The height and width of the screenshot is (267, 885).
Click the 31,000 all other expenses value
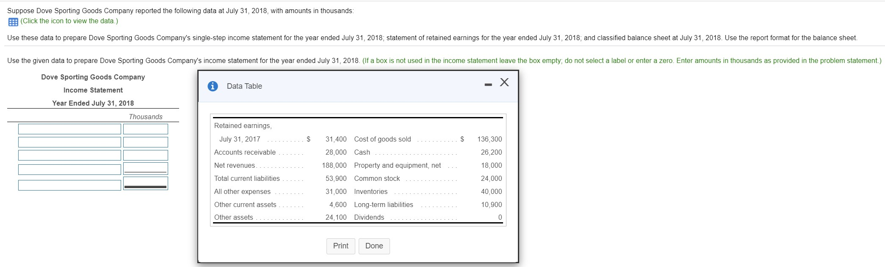click(336, 192)
